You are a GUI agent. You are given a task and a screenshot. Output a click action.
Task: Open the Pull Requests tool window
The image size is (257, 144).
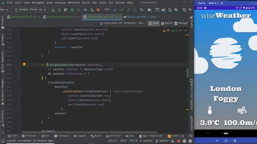click(2, 62)
